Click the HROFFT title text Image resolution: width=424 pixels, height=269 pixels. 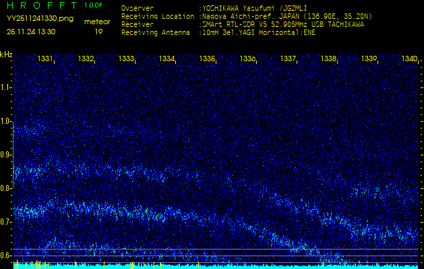(41, 5)
